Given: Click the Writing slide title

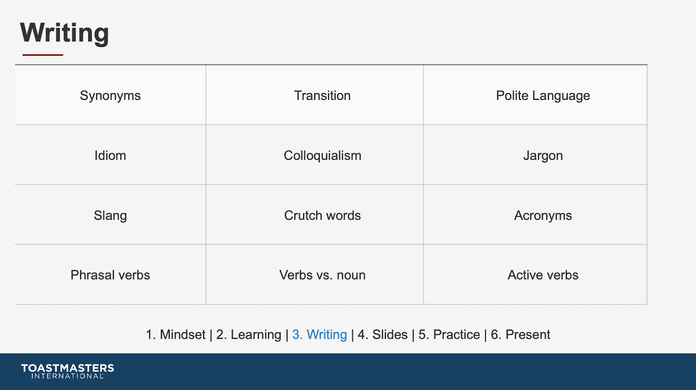Looking at the screenshot, I should (64, 33).
